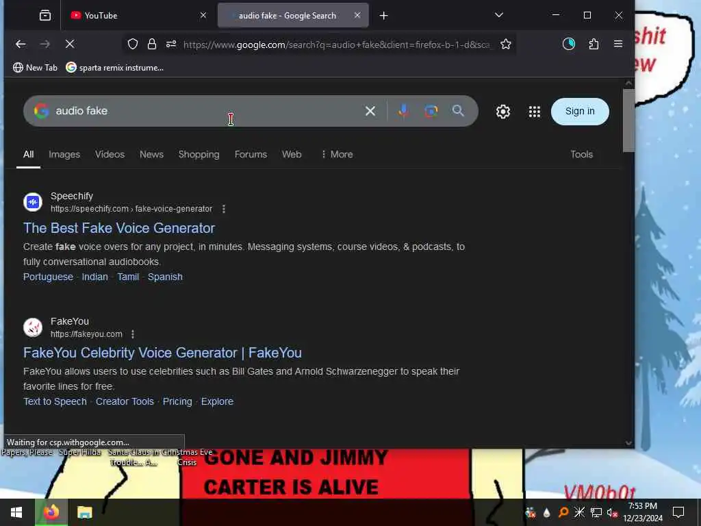Open Google Lens image search icon
This screenshot has width=701, height=526.
pyautogui.click(x=431, y=111)
